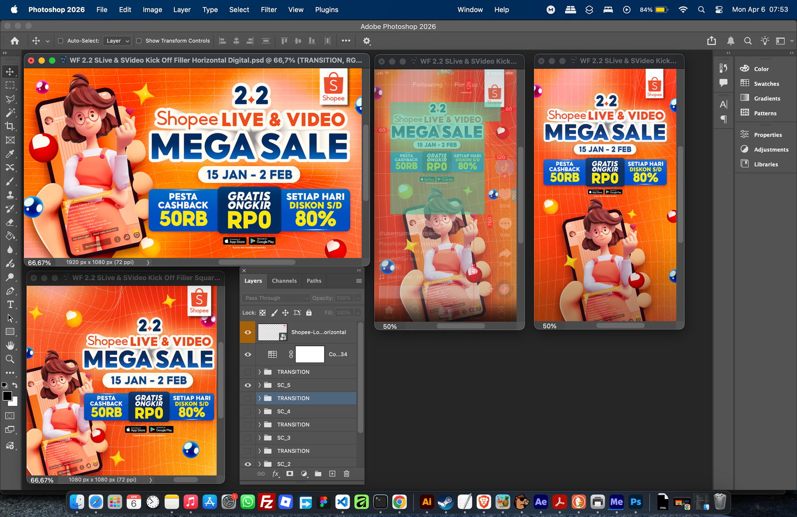
Task: Select the Zoom magnifier tool in the toolbar
Action: pyautogui.click(x=10, y=359)
